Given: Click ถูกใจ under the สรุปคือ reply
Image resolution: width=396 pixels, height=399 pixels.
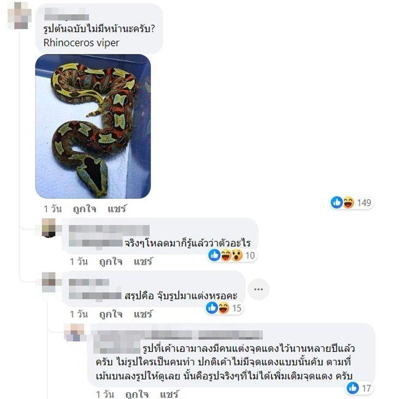Looking at the screenshot, I should (x=110, y=315).
